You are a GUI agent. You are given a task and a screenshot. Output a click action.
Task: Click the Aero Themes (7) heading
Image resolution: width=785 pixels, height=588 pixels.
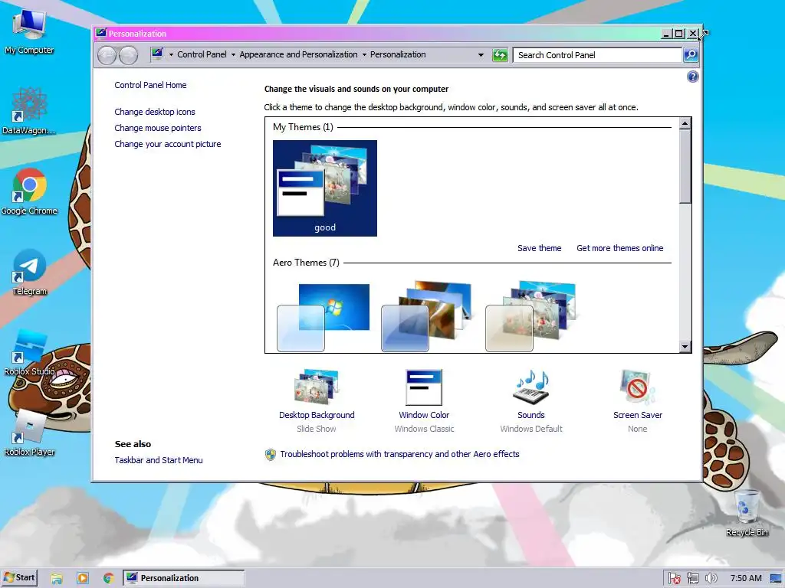(x=306, y=263)
